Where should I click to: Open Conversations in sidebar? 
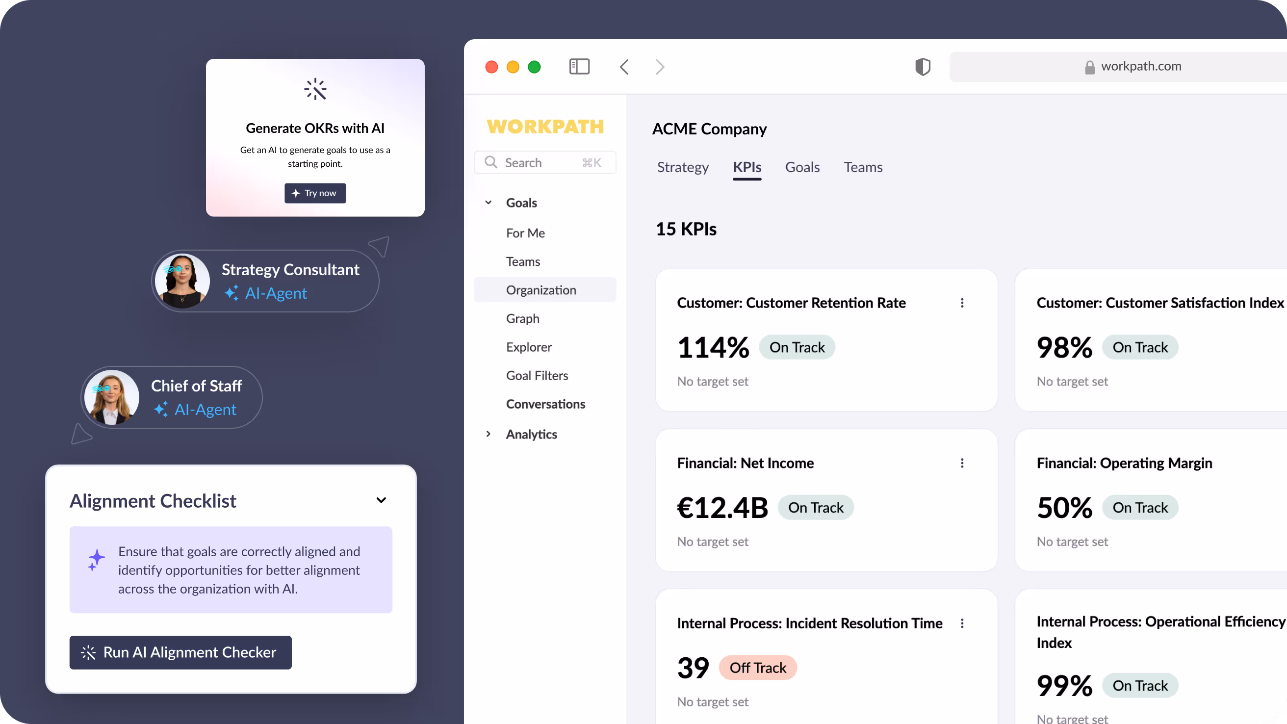[545, 404]
